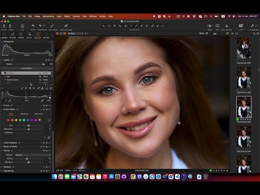Open the Learn icon in the toolbar
Viewport: 260px width, 195px height.
[x=240, y=26]
